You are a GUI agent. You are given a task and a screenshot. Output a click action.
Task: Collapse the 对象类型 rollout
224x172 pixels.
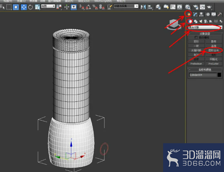205,34
